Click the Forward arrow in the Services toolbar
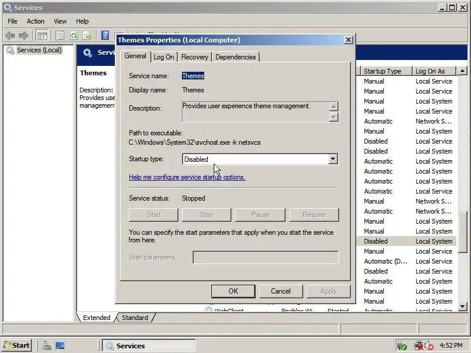The width and height of the screenshot is (471, 353). click(x=24, y=36)
